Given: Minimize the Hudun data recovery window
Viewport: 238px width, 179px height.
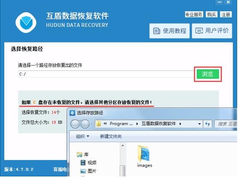Looking at the screenshot, I should 220,2.
